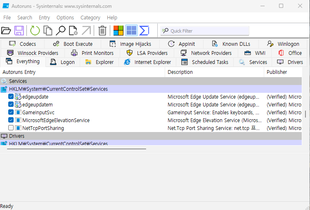Click the Copy toolbar icon

48,31
